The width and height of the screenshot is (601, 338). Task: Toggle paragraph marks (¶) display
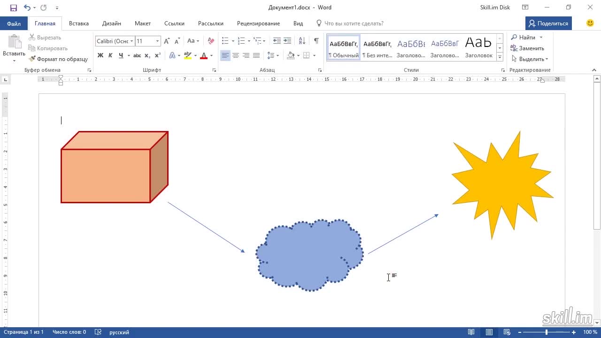tap(316, 41)
